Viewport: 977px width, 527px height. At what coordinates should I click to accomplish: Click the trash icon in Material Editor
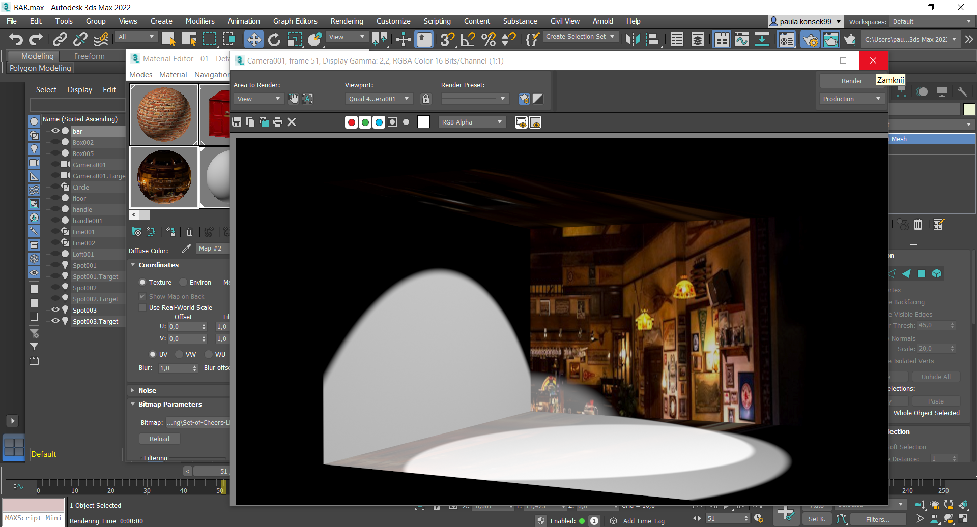click(x=190, y=232)
